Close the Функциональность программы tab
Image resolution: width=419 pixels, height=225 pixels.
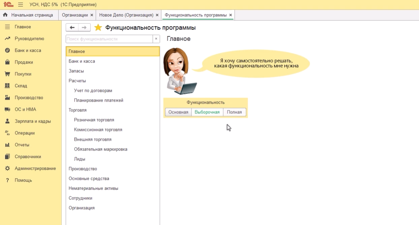point(231,15)
